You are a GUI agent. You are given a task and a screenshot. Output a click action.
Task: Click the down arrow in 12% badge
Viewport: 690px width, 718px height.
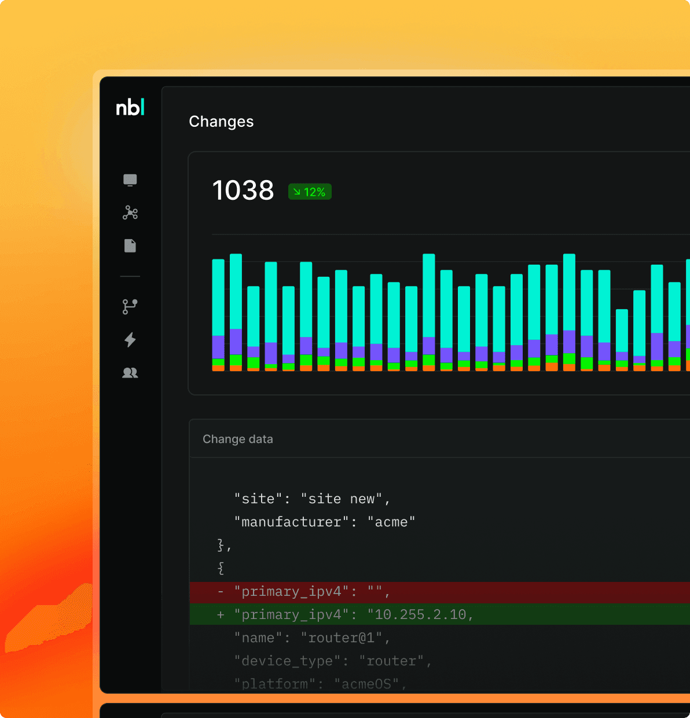pyautogui.click(x=297, y=192)
